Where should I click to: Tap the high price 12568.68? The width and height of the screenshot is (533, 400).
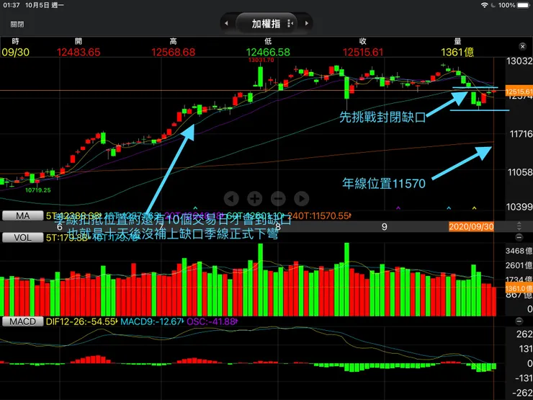pos(173,52)
